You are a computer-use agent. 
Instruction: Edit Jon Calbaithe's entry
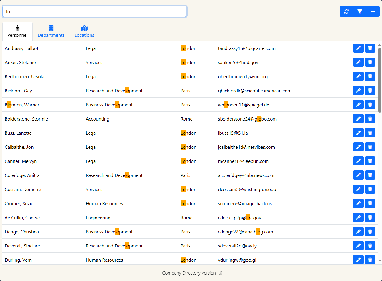(x=358, y=147)
